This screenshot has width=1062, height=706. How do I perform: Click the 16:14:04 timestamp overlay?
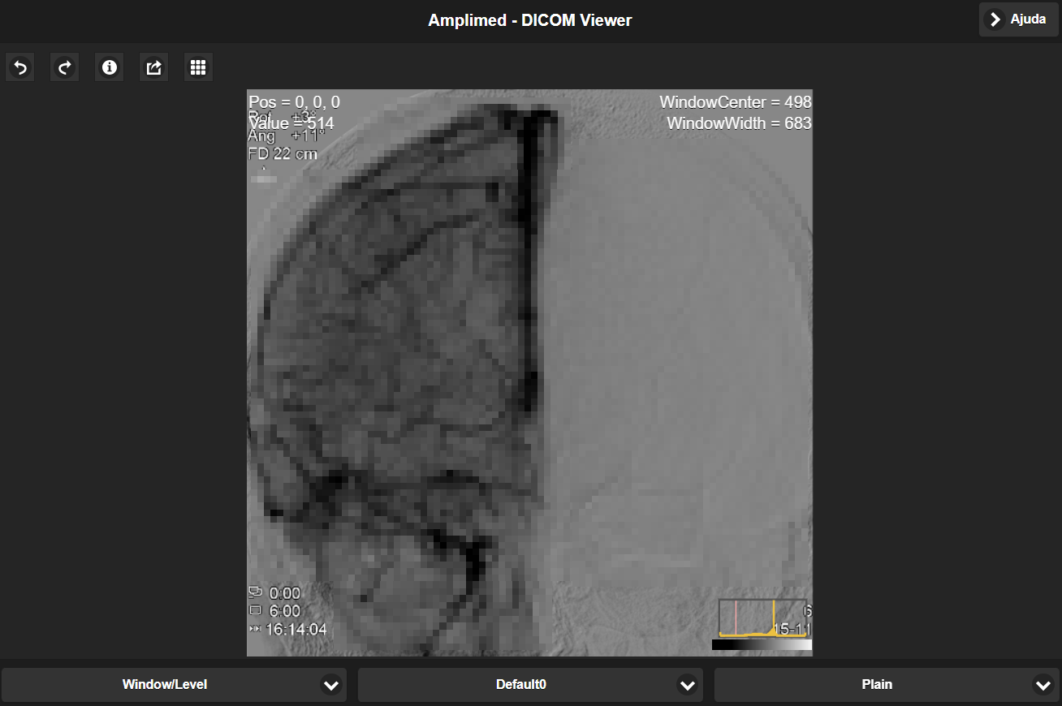(x=296, y=630)
